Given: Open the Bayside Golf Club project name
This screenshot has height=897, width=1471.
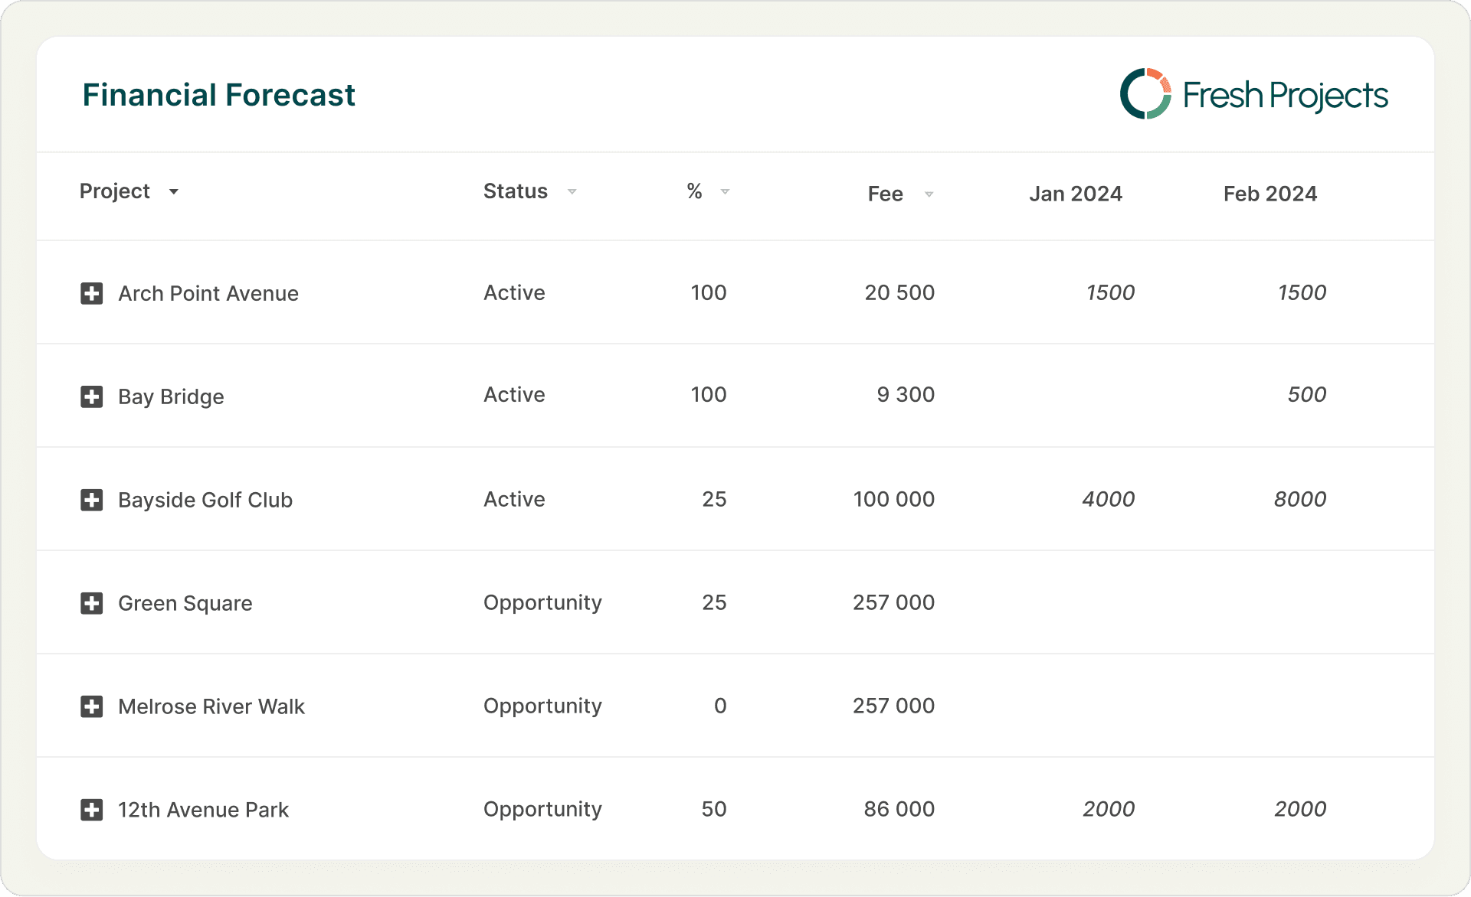Looking at the screenshot, I should coord(205,500).
